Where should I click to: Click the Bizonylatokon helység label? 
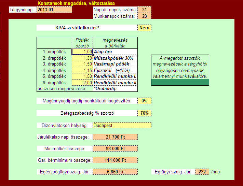[65, 125]
